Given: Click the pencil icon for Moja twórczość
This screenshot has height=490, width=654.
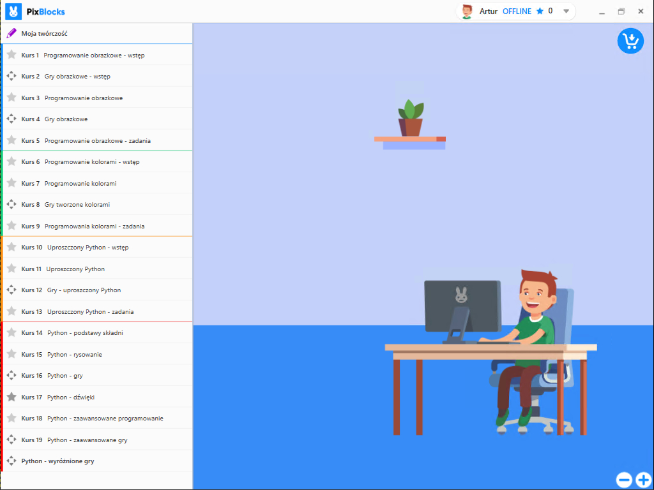Looking at the screenshot, I should (x=11, y=33).
